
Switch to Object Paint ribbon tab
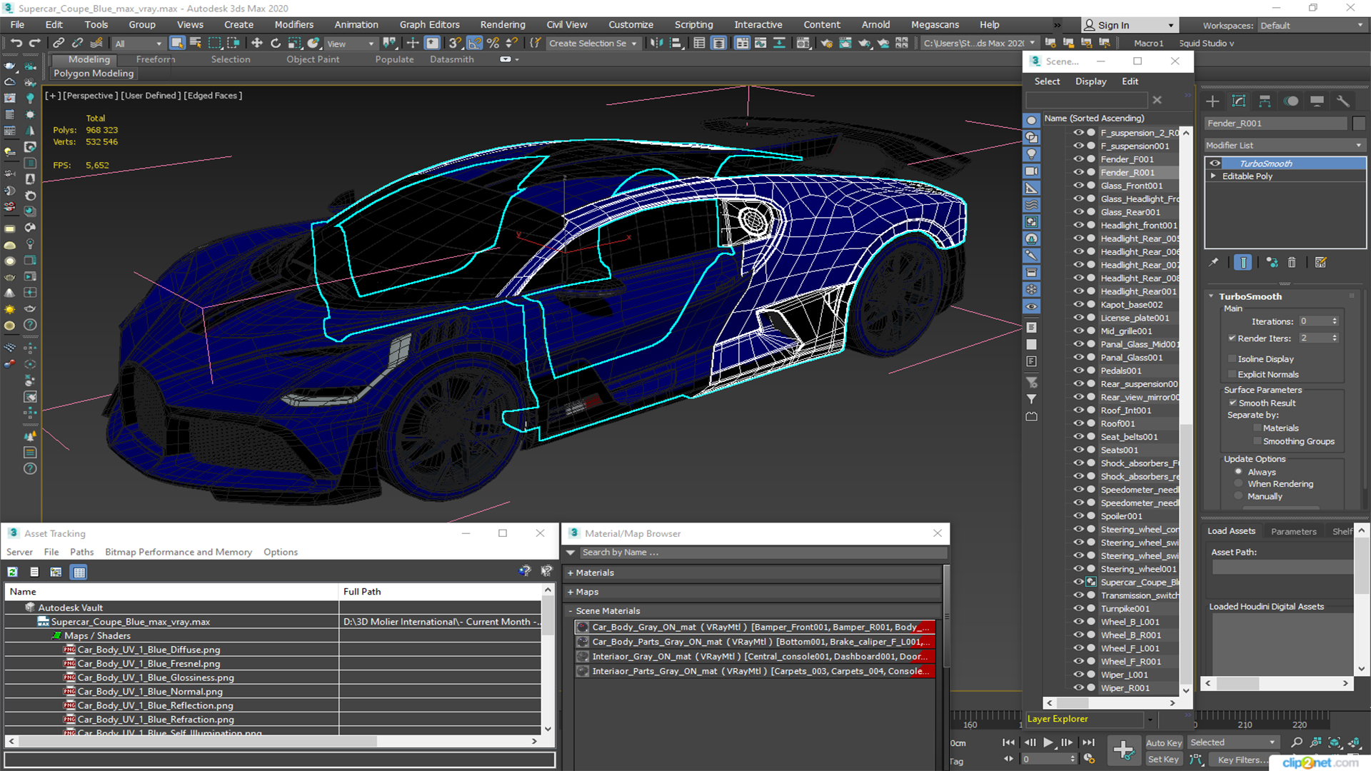[x=313, y=59]
